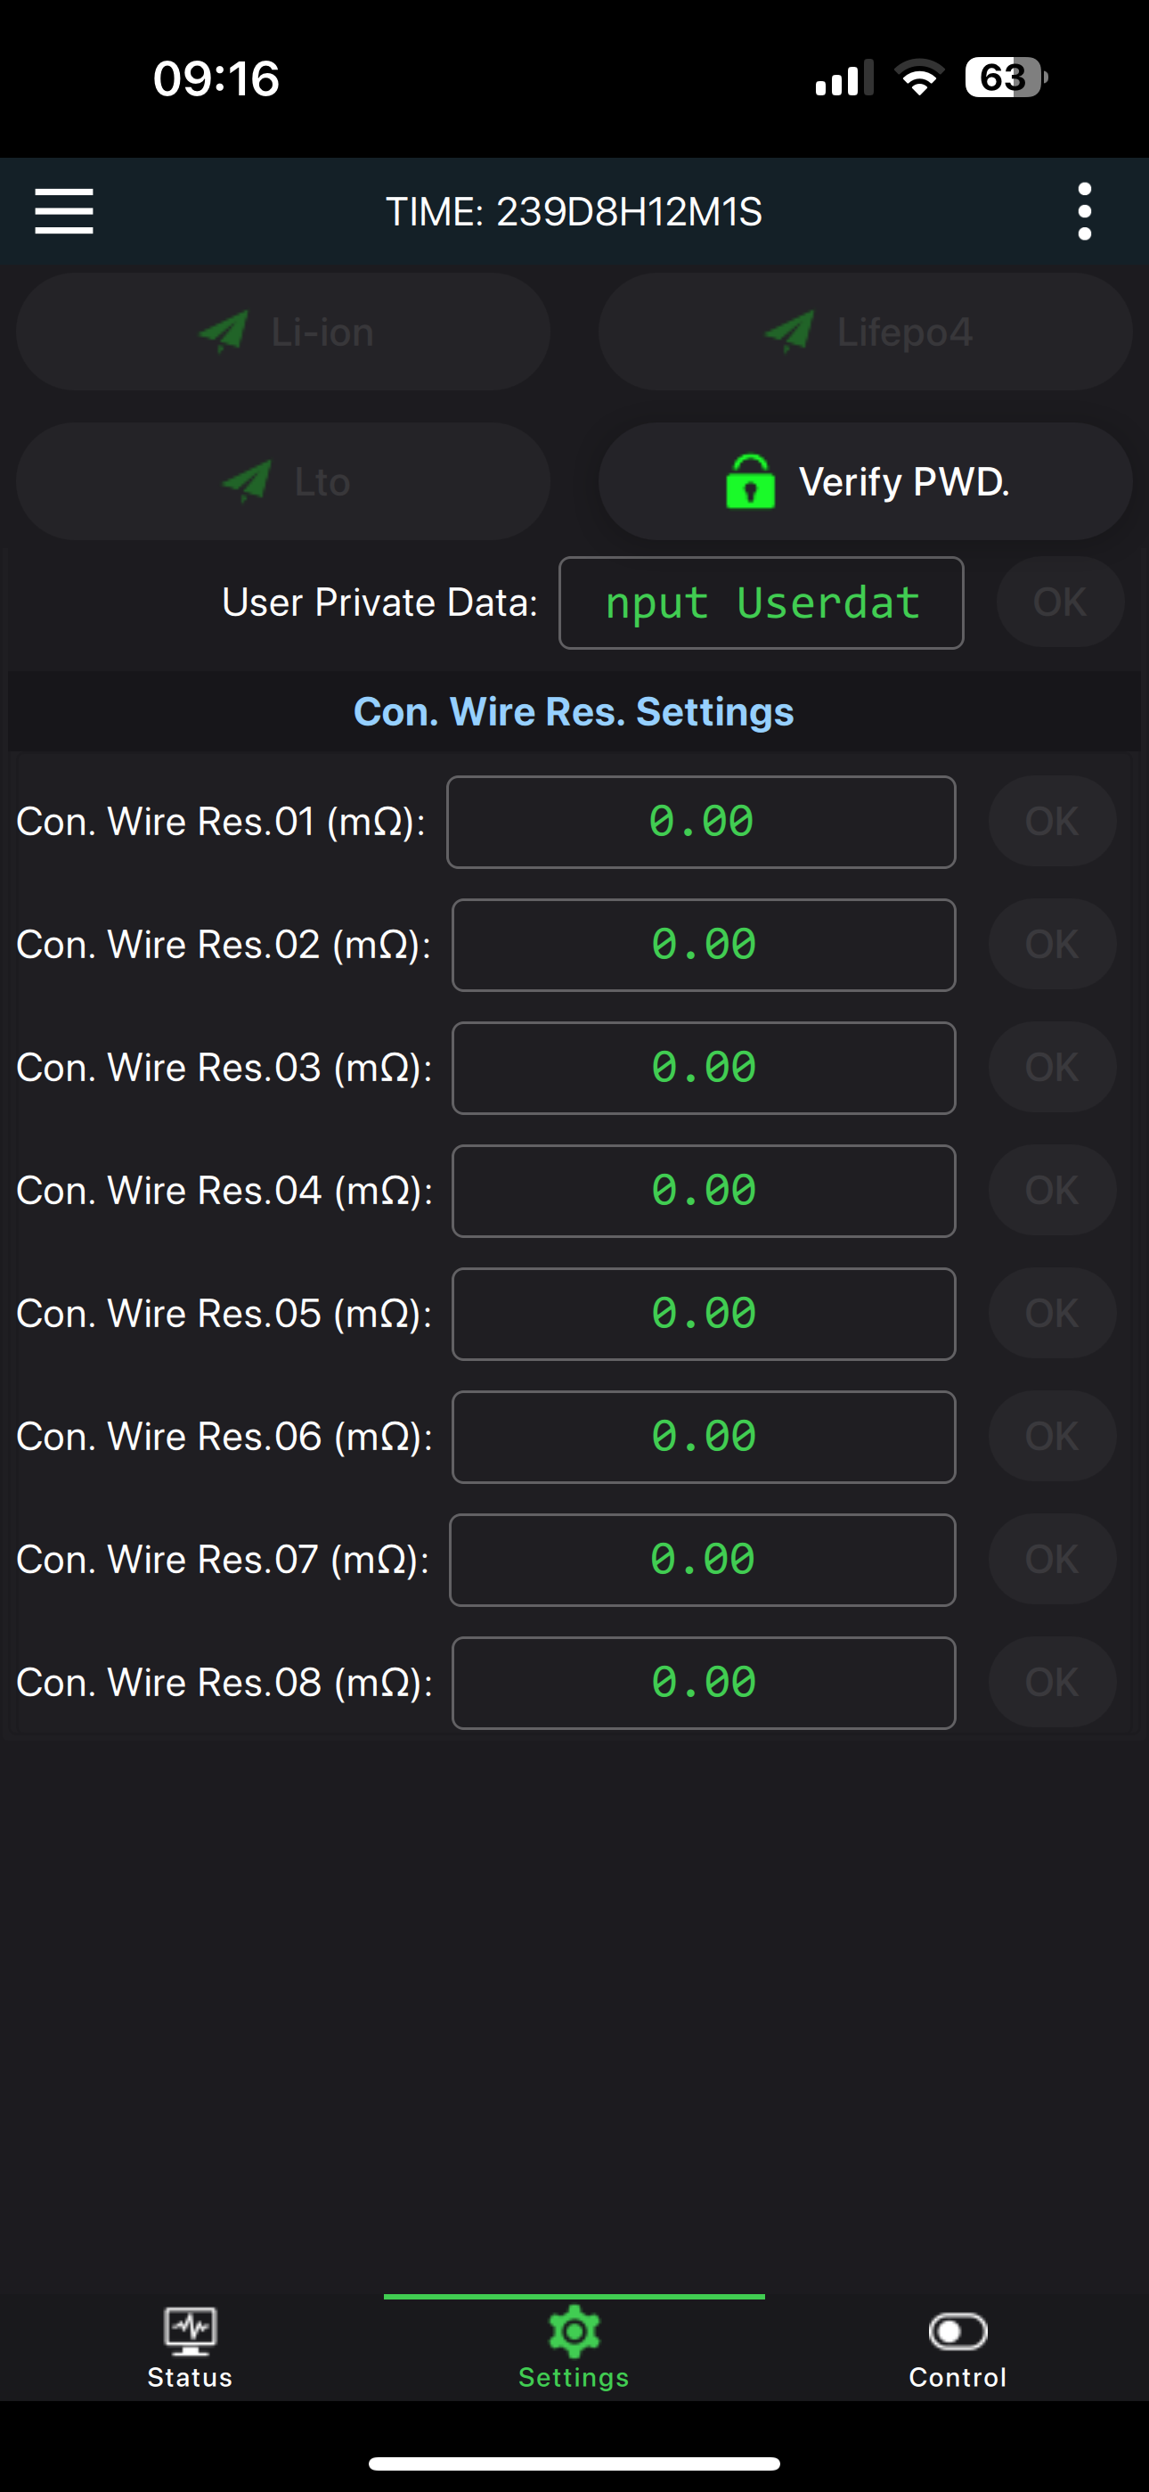Screen dimensions: 1149x2492
Task: Open the hamburger menu
Action: [x=64, y=211]
